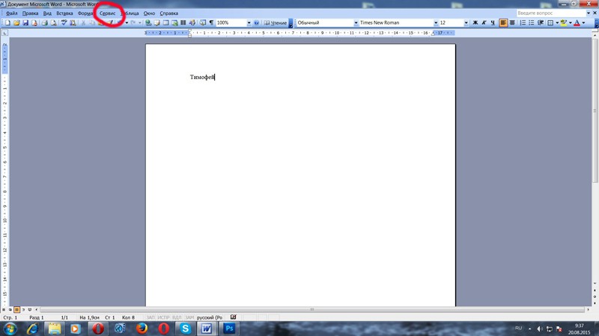This screenshot has width=599, height=336.
Task: Open the font size 12 dropdown
Action: click(466, 23)
